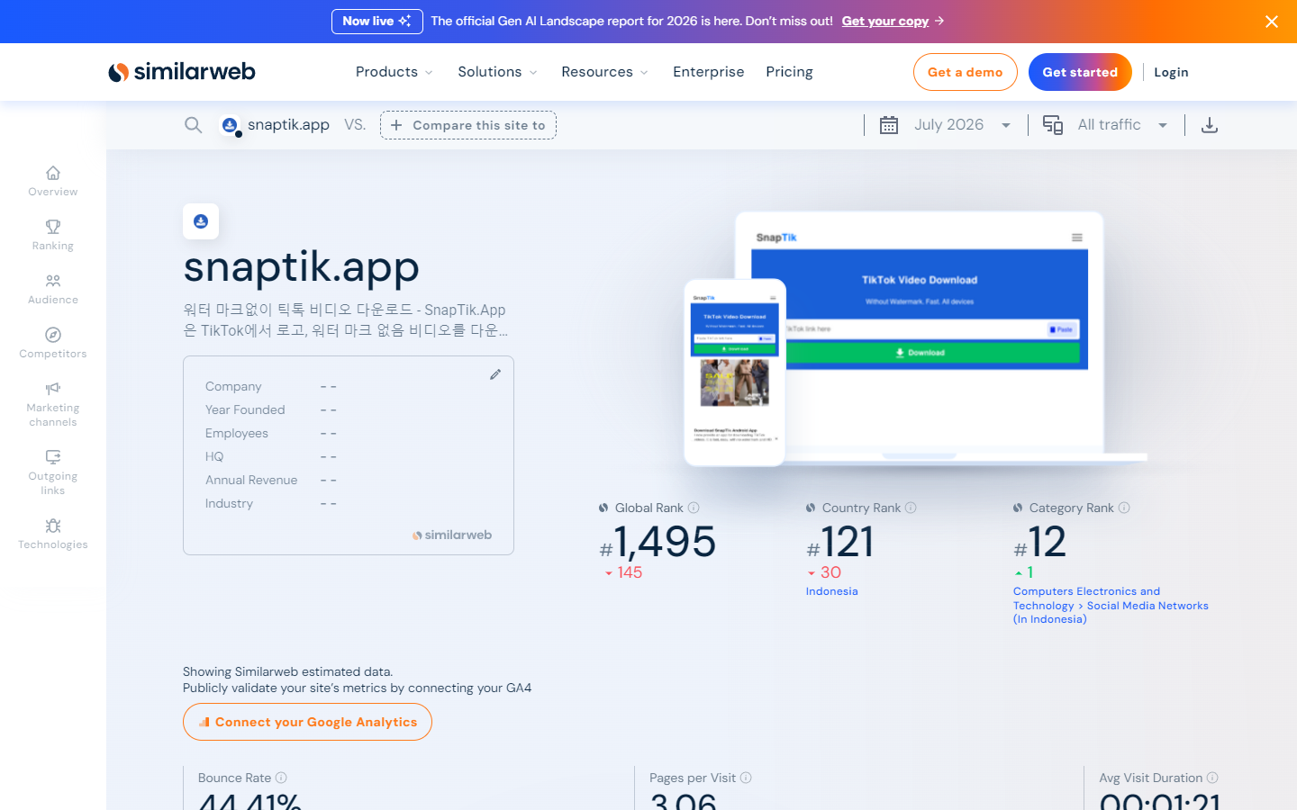The height and width of the screenshot is (810, 1297).
Task: Open the Indonesia country rank link
Action: [832, 591]
